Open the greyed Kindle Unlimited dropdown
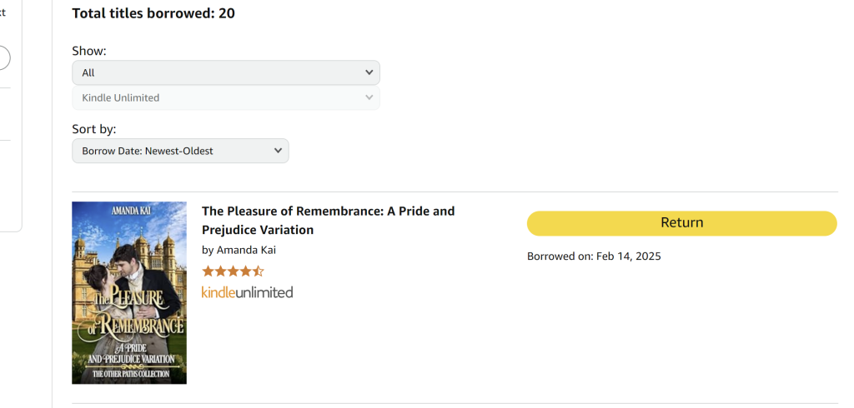 click(x=225, y=97)
